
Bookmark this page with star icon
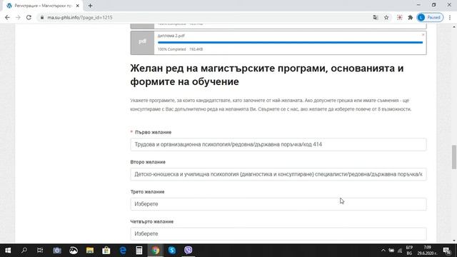coord(386,17)
